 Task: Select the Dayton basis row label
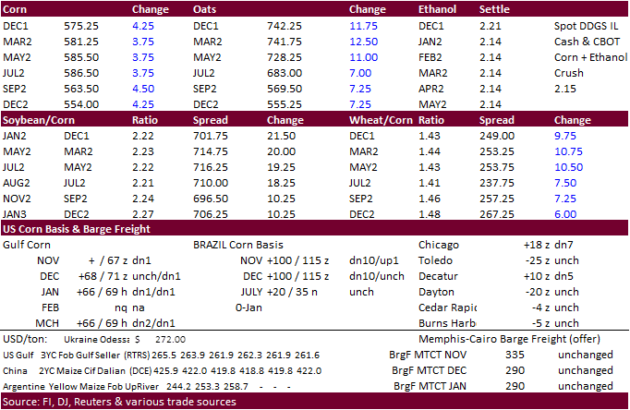click(x=436, y=292)
